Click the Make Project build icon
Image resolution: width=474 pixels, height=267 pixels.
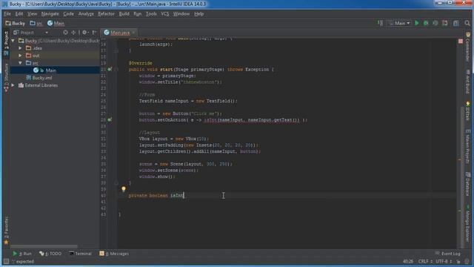click(380, 23)
